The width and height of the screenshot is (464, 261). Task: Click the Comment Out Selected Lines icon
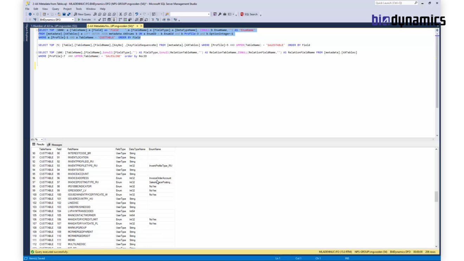click(x=152, y=19)
